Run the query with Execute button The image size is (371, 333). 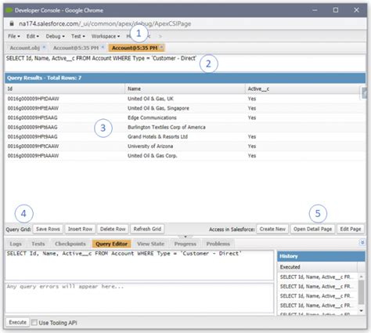[x=17, y=322]
